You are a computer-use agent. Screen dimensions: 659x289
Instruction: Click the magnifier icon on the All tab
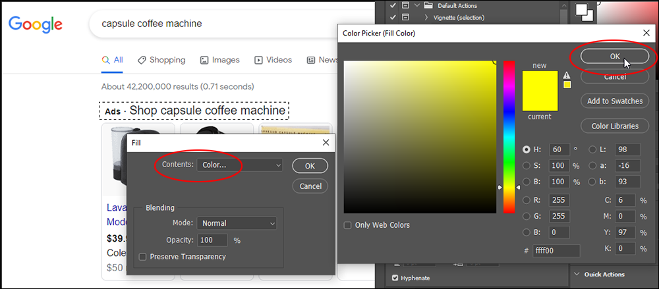[106, 60]
